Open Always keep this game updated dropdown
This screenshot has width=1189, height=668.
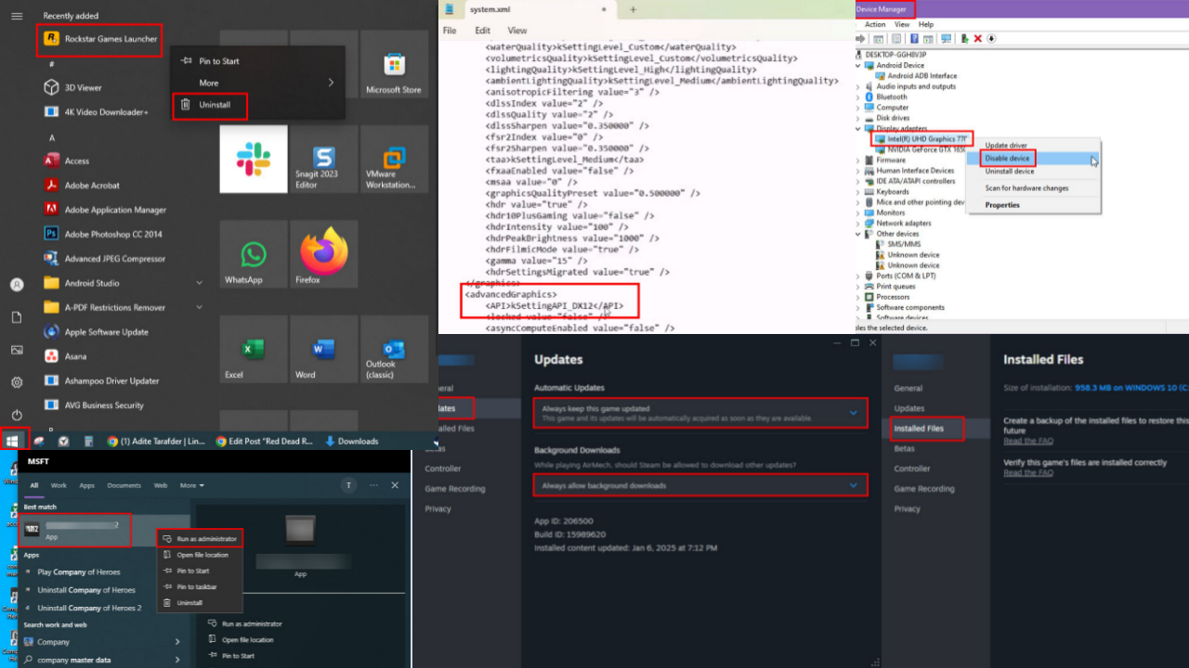[x=700, y=413]
